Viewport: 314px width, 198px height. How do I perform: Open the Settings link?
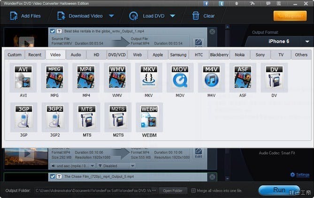[300, 175]
